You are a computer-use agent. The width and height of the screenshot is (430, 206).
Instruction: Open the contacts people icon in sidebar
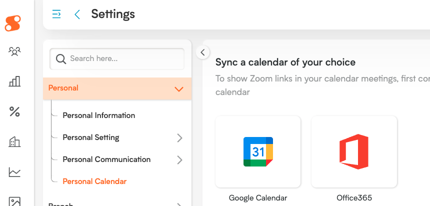tap(14, 51)
